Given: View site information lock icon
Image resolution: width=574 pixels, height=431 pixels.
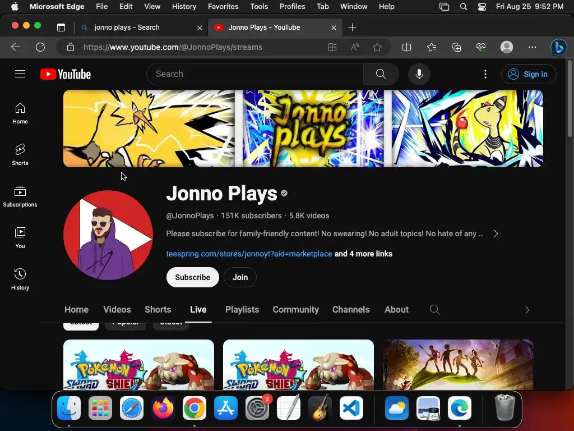Looking at the screenshot, I should (x=71, y=47).
